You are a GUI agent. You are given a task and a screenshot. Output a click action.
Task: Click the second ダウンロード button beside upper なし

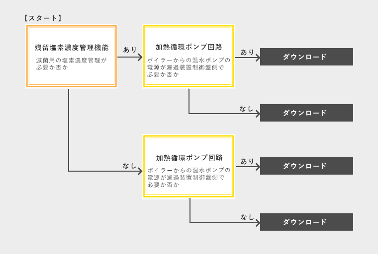(306, 113)
